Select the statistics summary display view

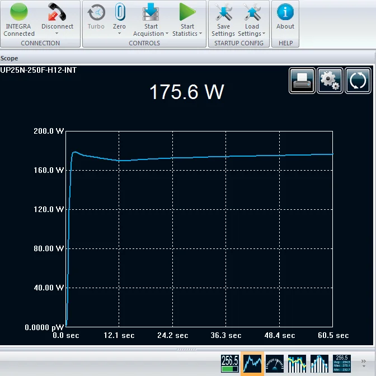coord(342,363)
